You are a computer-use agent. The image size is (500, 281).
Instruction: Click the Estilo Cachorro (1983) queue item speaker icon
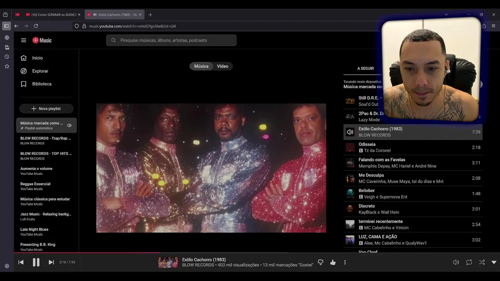(350, 132)
